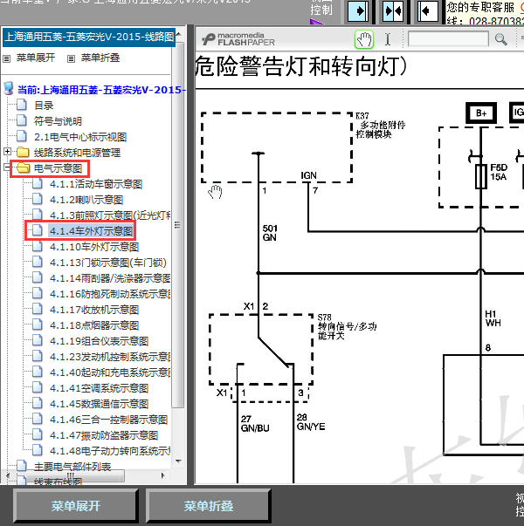Open 4.1.18点烟器示意图
524x526 pixels.
click(x=94, y=325)
